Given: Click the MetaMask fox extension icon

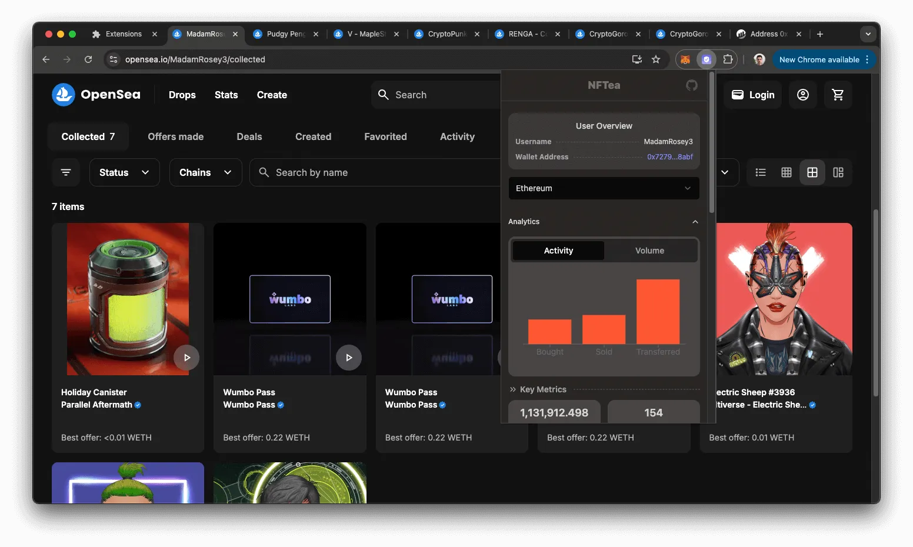Looking at the screenshot, I should [x=685, y=59].
